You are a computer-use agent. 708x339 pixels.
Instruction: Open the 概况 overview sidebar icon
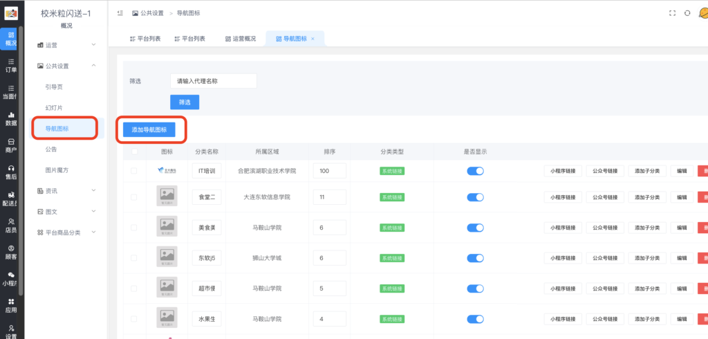(11, 39)
